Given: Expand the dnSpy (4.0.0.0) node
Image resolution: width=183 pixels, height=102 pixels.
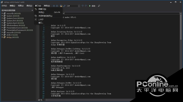Looking at the screenshot, I should [x=2, y=37].
